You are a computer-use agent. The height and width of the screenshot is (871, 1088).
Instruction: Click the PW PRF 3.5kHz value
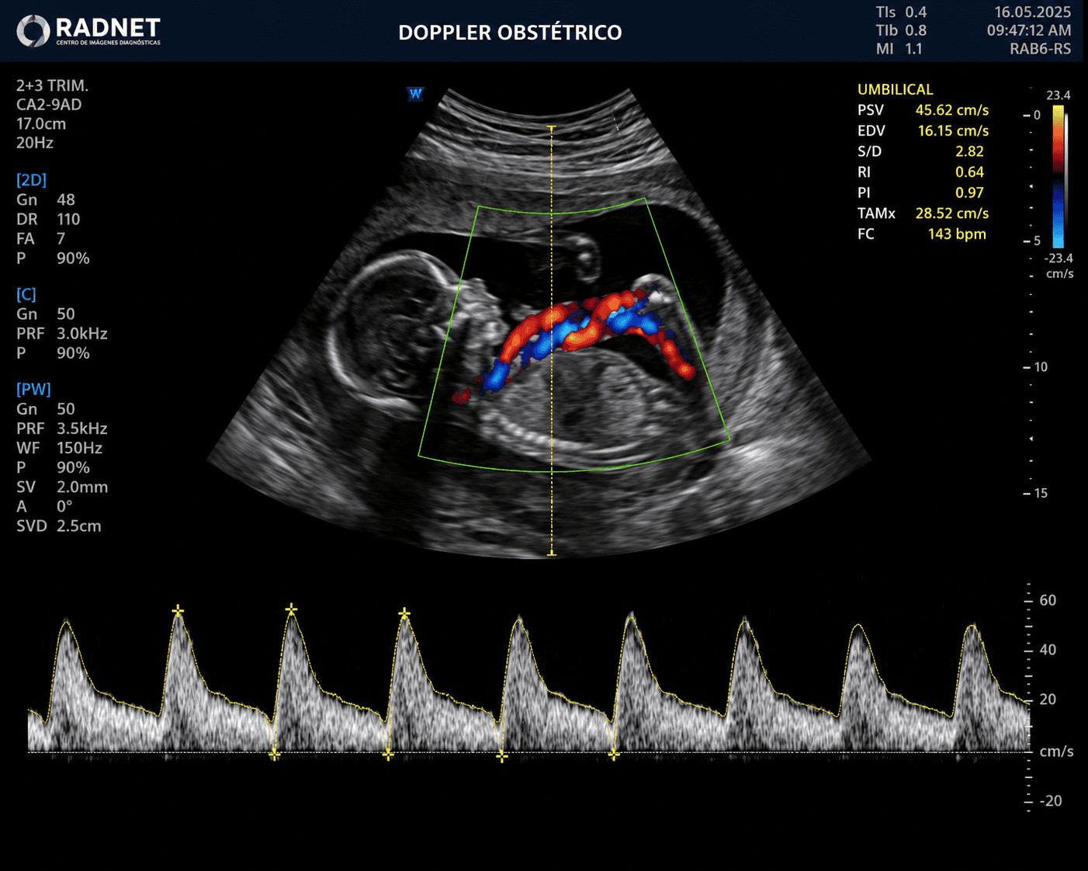tap(62, 428)
